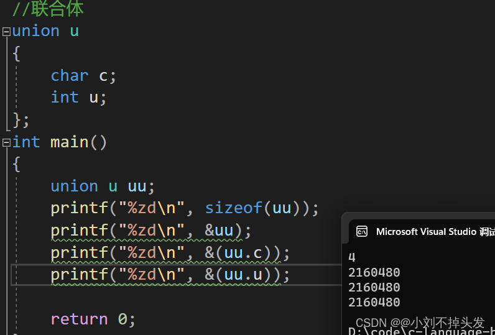495x335 pixels.
Task: Click the union u uu; declaration
Action: coord(103,186)
